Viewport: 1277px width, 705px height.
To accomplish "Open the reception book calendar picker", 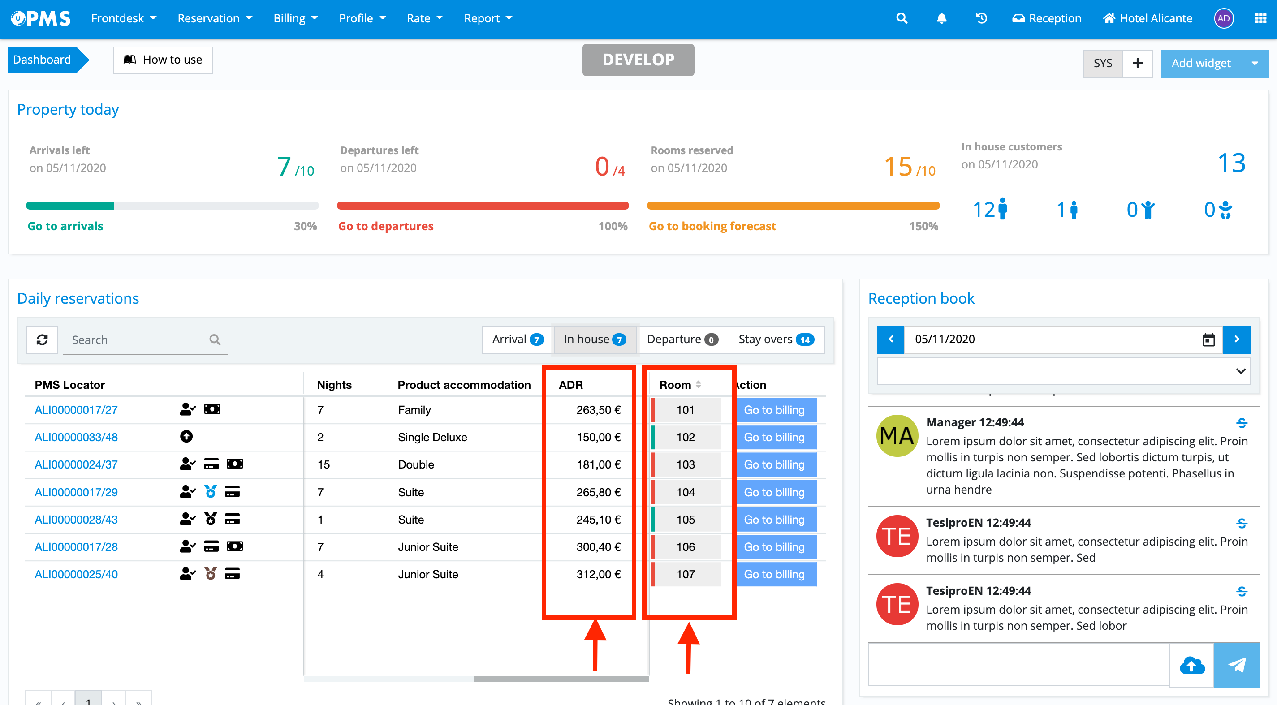I will point(1208,340).
